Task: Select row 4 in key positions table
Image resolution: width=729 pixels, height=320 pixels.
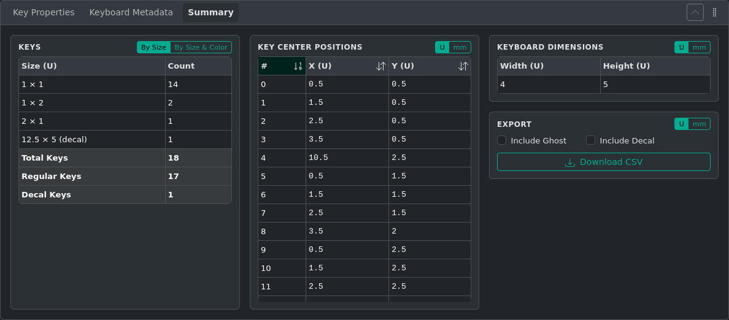Action: tap(364, 158)
